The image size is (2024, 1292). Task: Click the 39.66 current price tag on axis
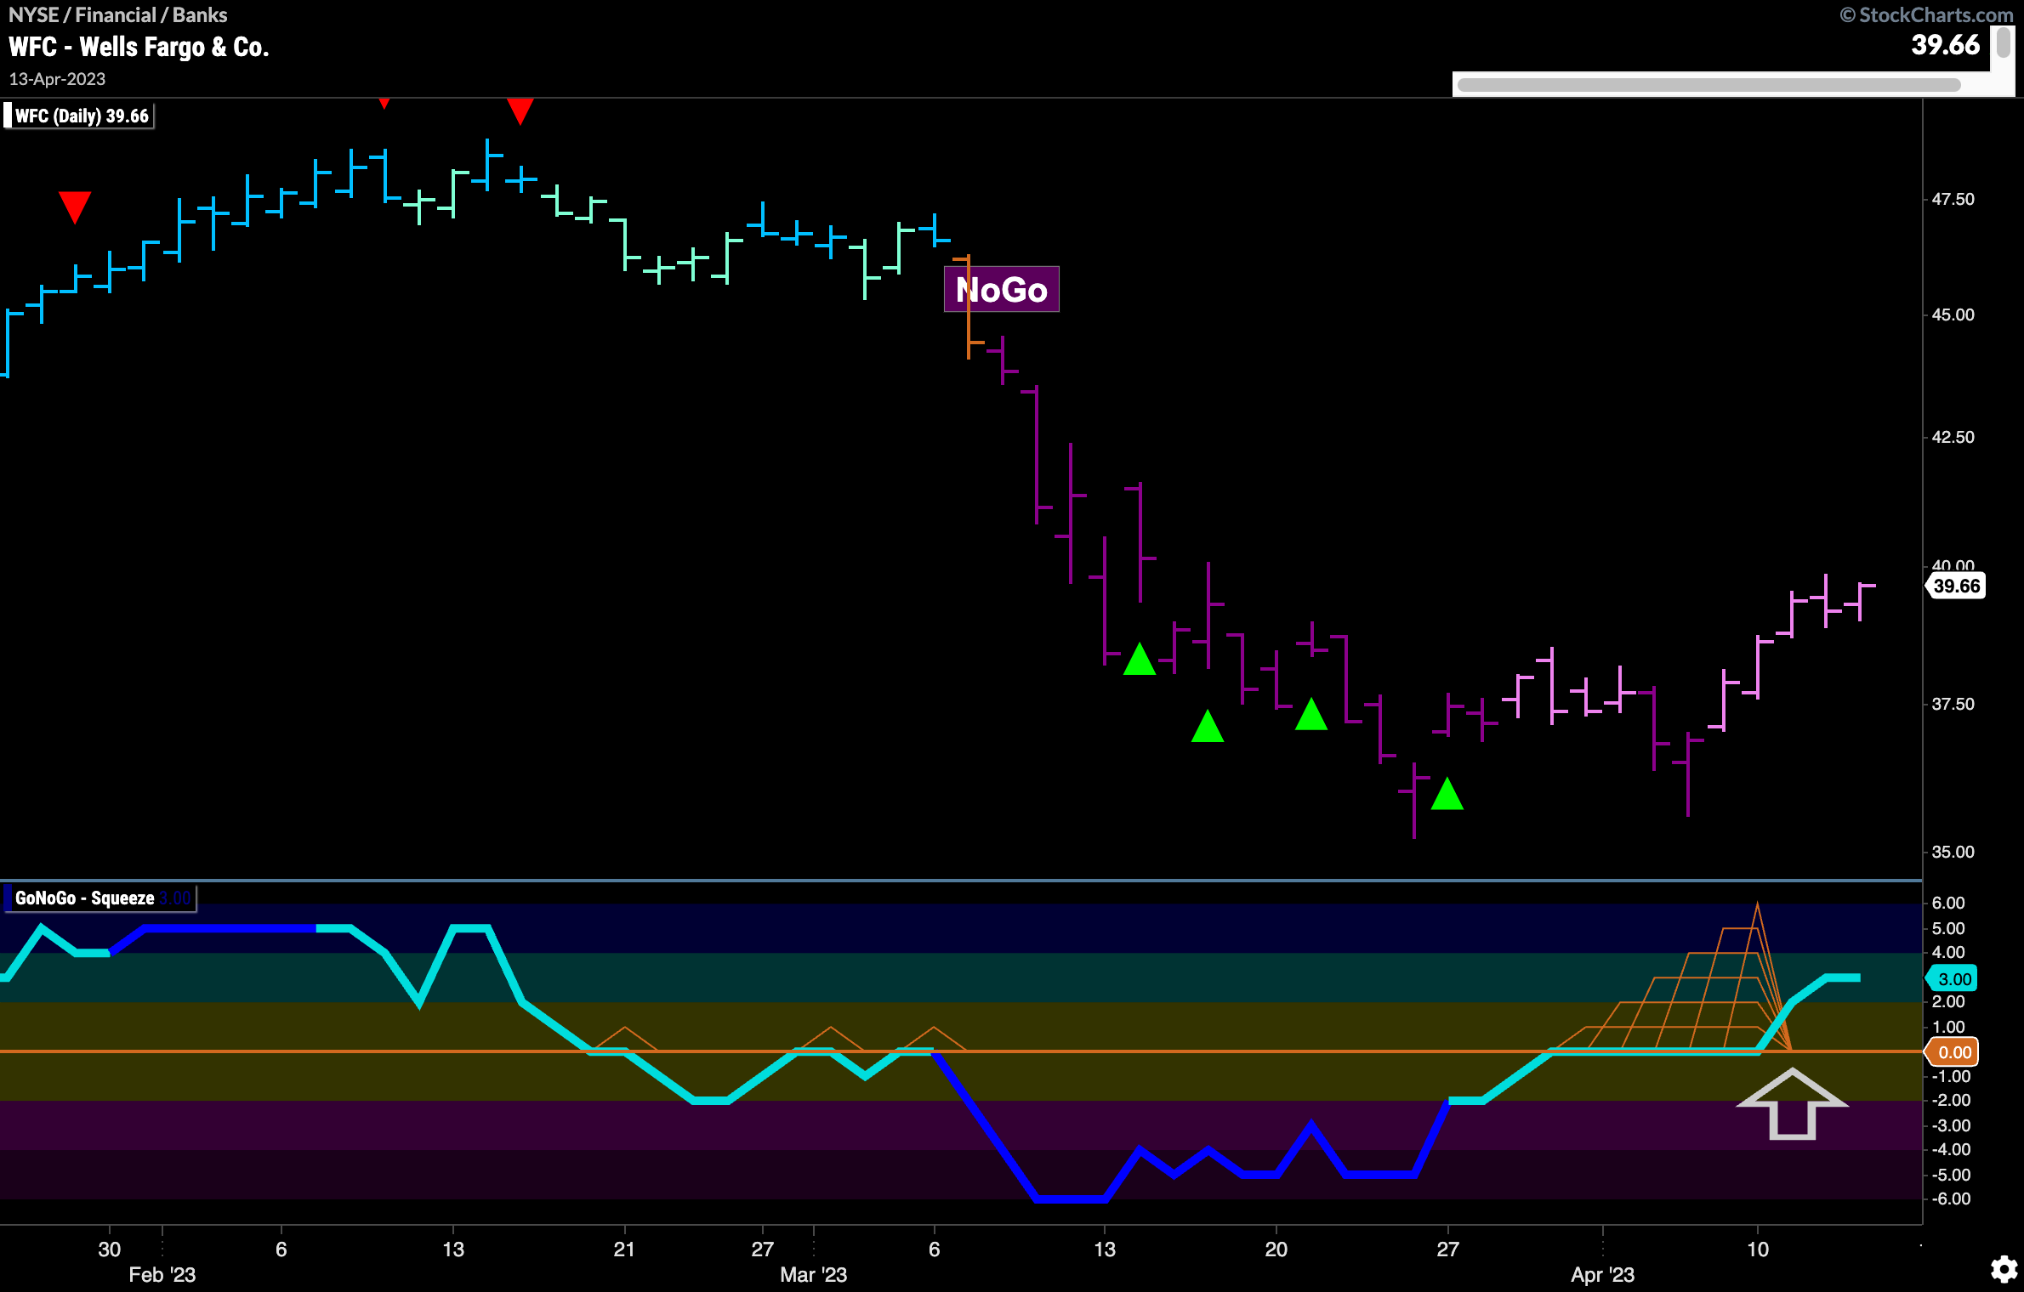1956,586
